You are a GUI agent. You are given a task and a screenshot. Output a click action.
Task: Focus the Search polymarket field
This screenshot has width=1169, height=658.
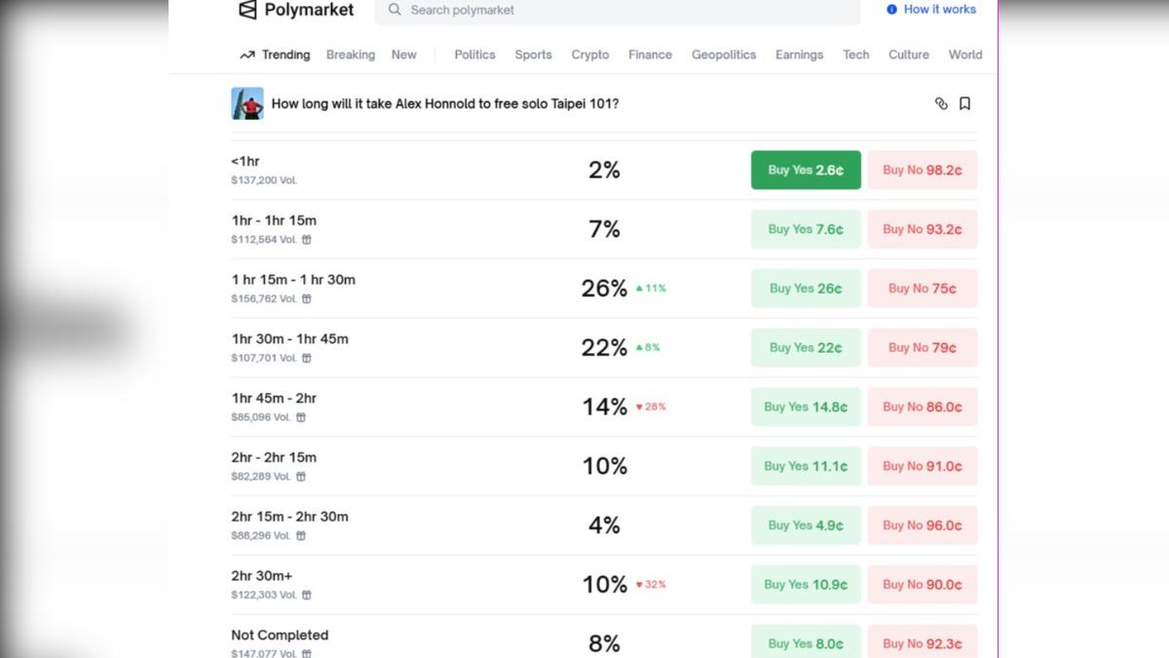coord(618,10)
